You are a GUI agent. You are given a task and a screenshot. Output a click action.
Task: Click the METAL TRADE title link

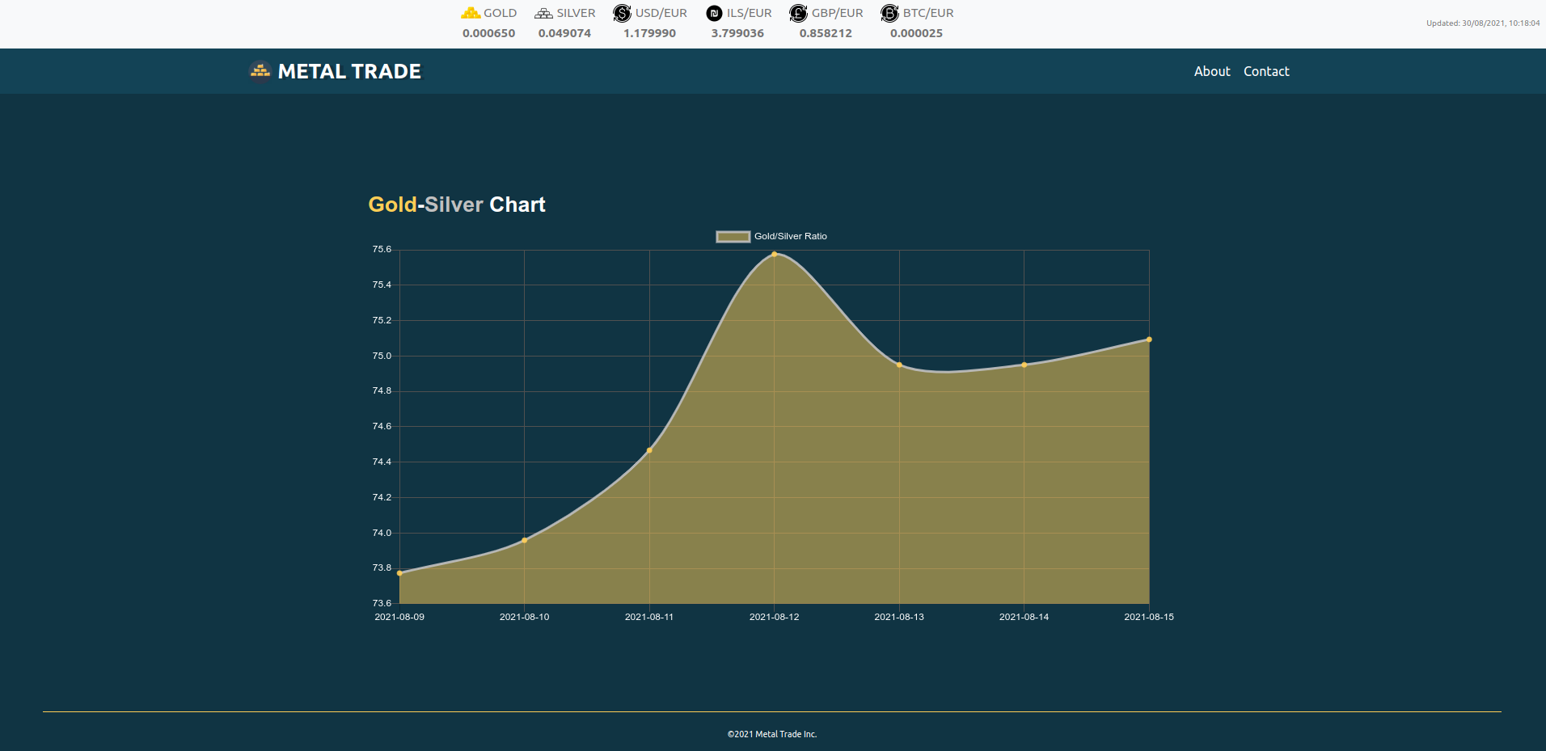tap(348, 71)
